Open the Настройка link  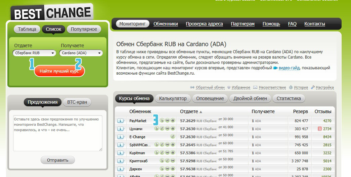pyautogui.click(x=325, y=87)
